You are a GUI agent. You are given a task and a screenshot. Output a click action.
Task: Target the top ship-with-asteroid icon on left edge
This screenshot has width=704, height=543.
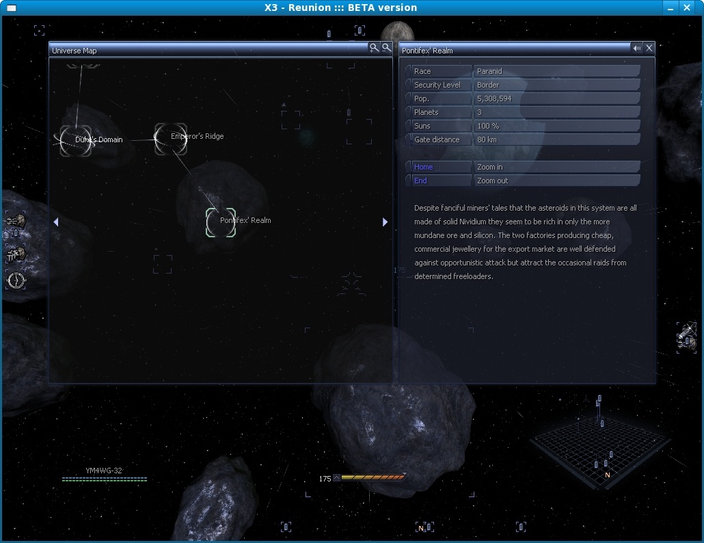click(x=16, y=220)
